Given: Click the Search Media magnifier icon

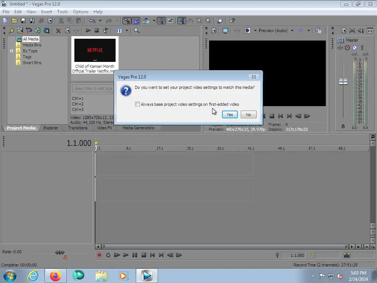Looking at the screenshot, I should 137,31.
